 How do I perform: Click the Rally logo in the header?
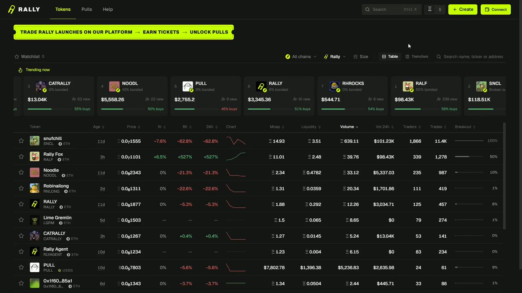click(x=24, y=9)
